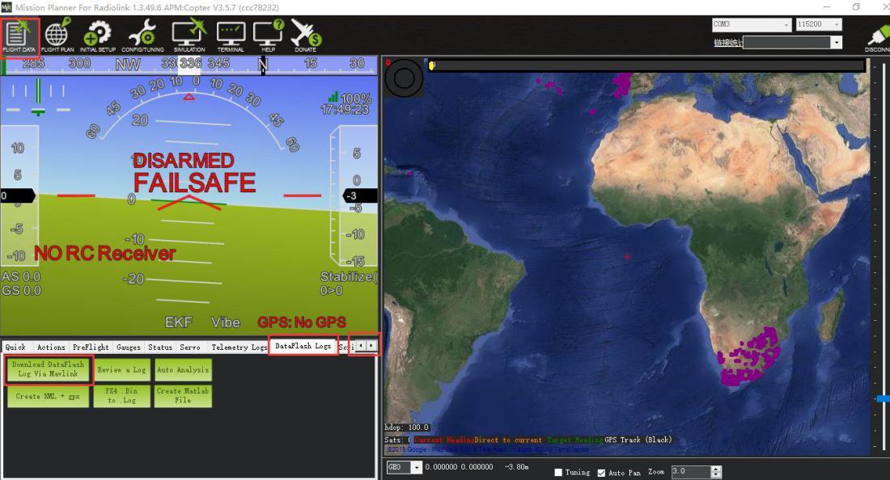Image resolution: width=890 pixels, height=480 pixels.
Task: Open the Simulation screen
Action: coord(189,36)
